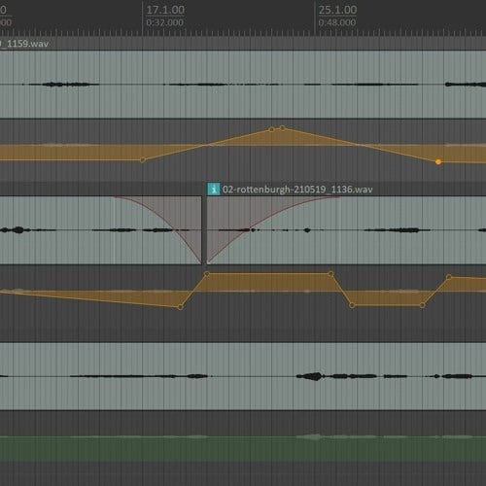The height and width of the screenshot is (486, 486).
Task: Click the info icon beside 02-rottenburgh clip name
Action: pos(214,189)
